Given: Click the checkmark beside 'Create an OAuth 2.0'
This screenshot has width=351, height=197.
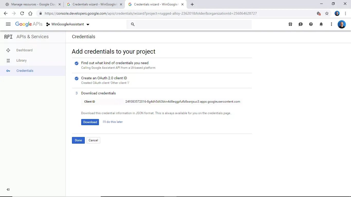Looking at the screenshot, I should pos(77,78).
